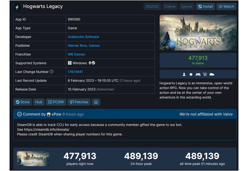The image size is (248, 171).
Task: Click the 'all-time peak 51 minutes ago' label
Action: 202,164
